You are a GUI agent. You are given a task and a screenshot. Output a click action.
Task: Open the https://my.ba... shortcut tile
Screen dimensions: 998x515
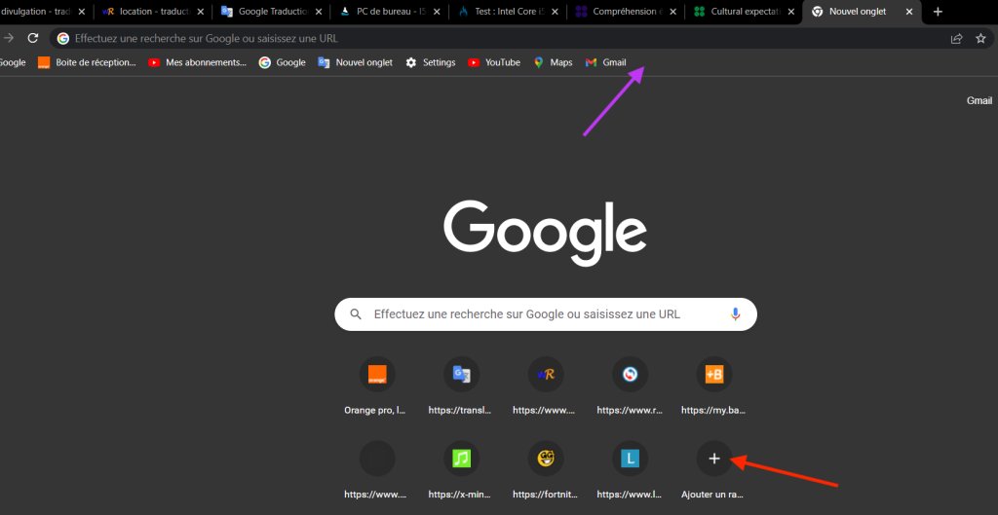pyautogui.click(x=713, y=386)
